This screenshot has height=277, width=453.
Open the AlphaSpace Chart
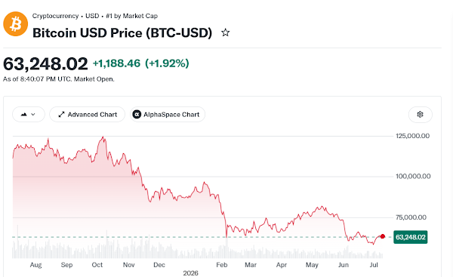(x=168, y=115)
